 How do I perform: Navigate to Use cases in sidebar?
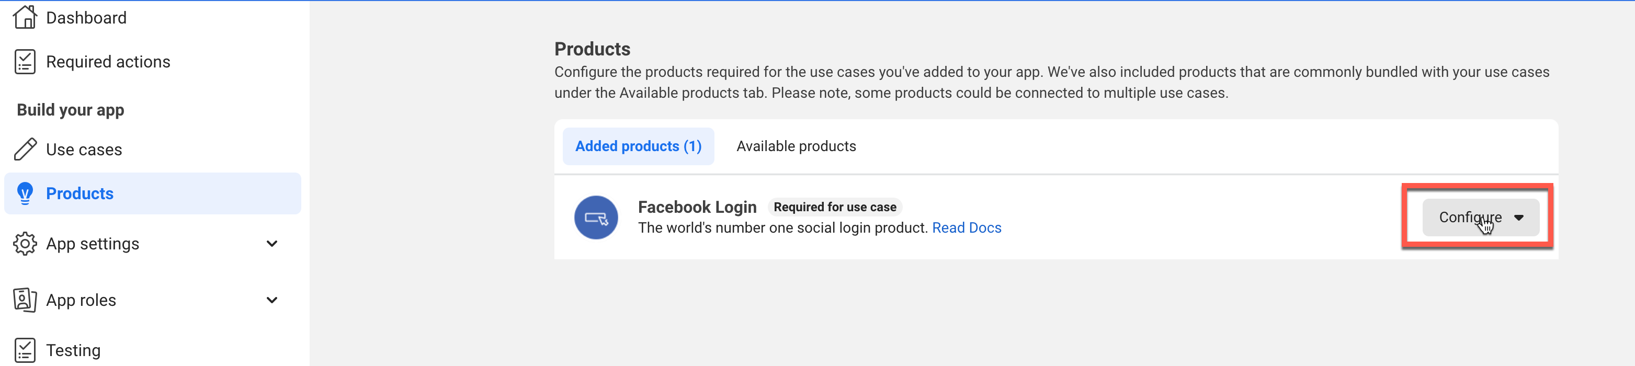[x=84, y=150]
